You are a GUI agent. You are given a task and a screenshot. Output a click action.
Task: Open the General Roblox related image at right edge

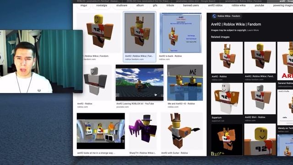coord(285,61)
